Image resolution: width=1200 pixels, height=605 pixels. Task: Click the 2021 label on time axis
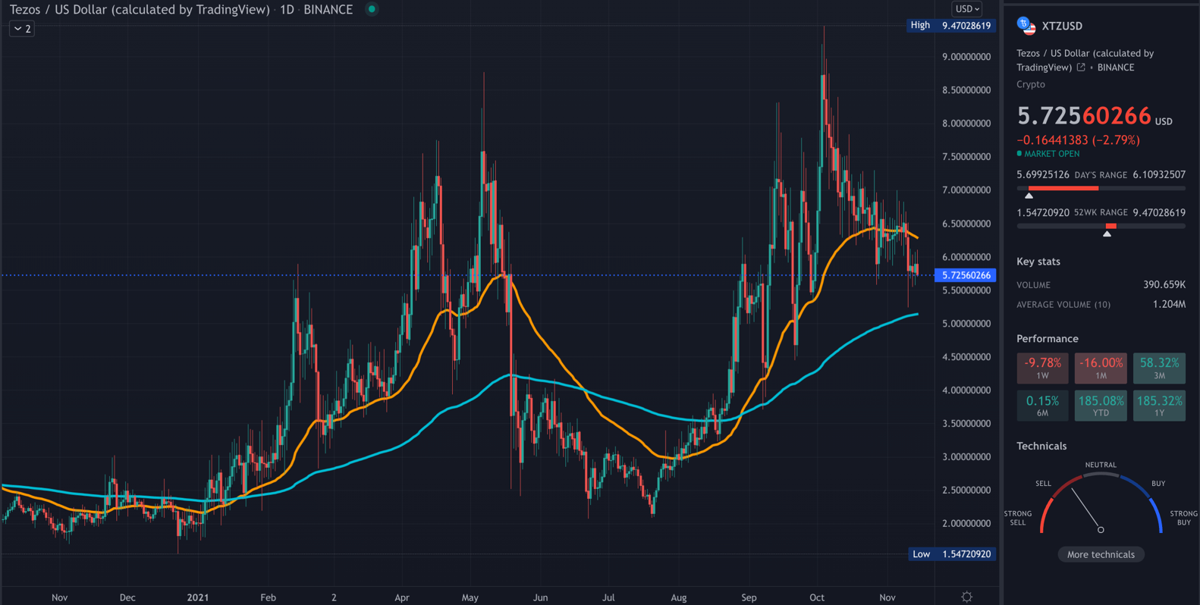[x=198, y=597]
